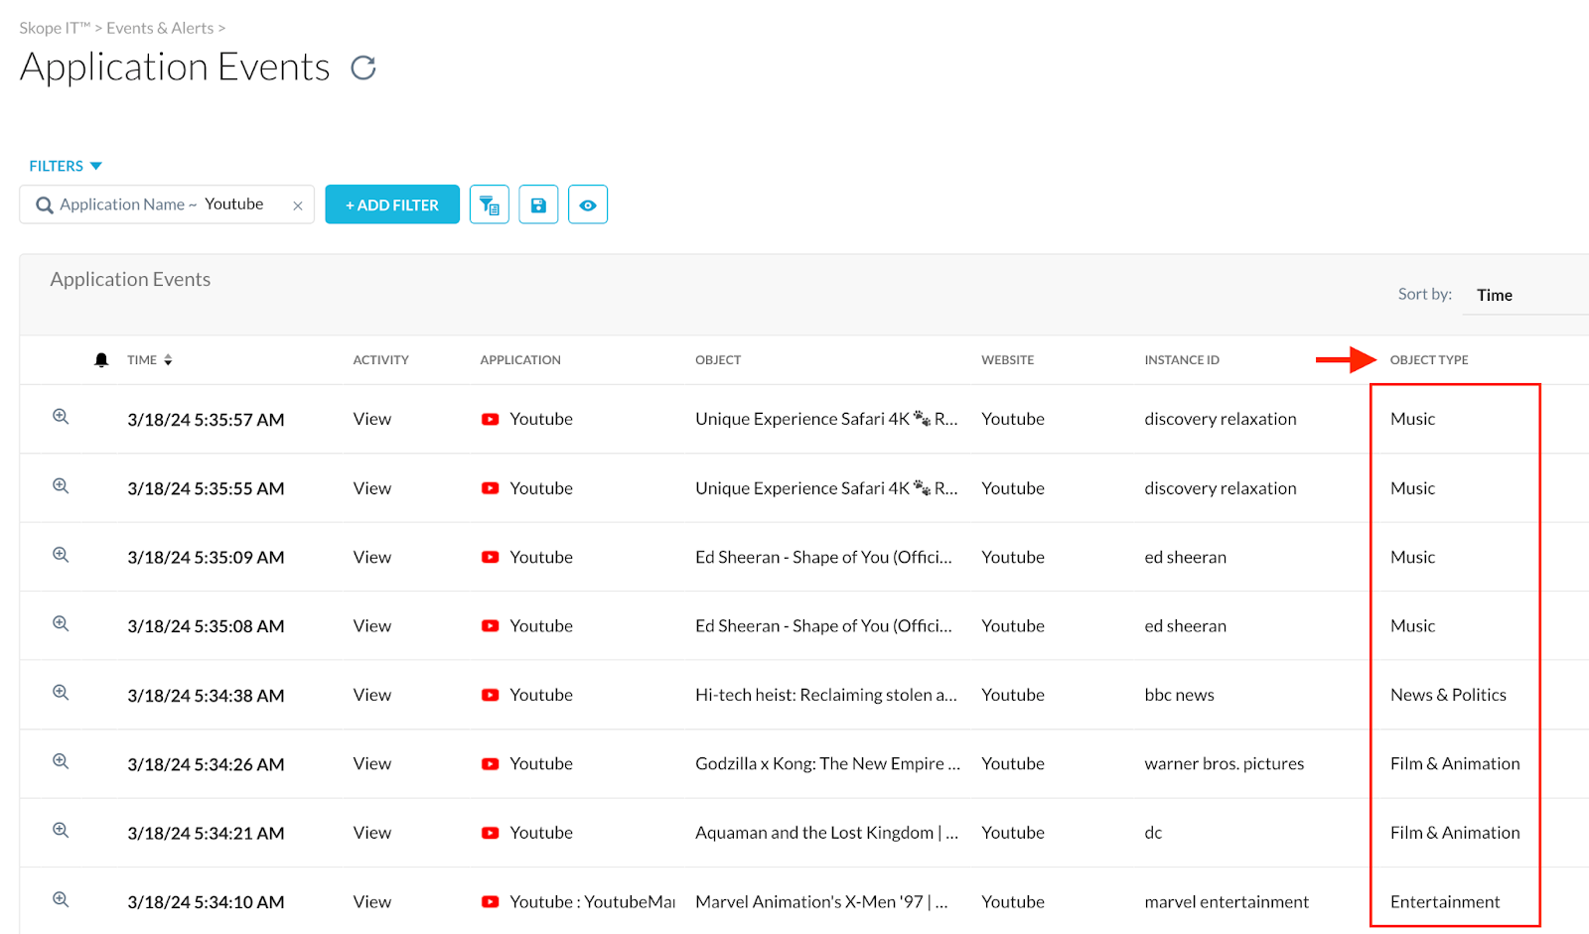Image resolution: width=1589 pixels, height=934 pixels.
Task: Click the bell alert column icon
Action: click(x=101, y=360)
